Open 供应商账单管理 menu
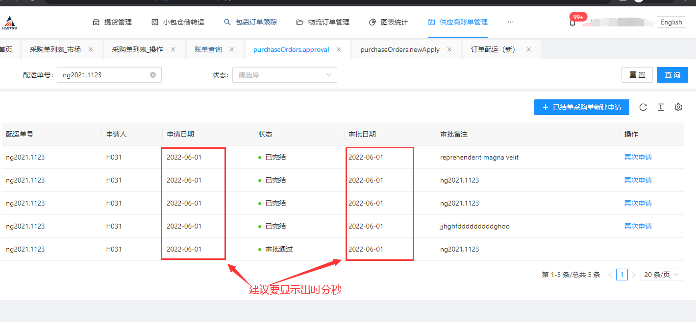The image size is (696, 322). point(458,22)
